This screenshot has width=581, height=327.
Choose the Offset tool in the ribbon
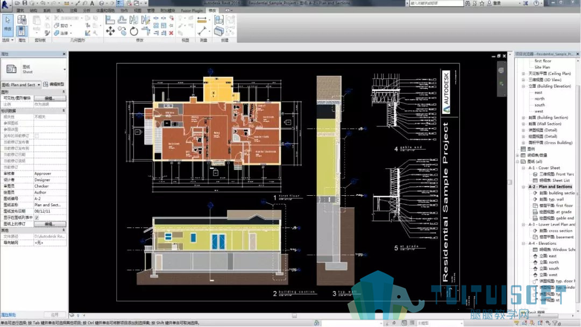point(122,20)
